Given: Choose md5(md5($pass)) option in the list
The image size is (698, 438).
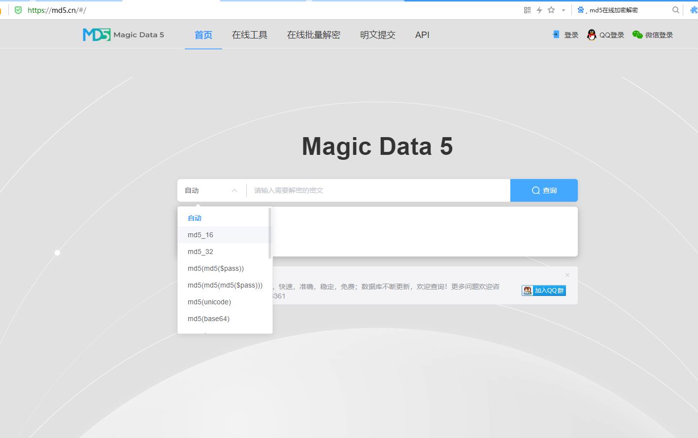Looking at the screenshot, I should [216, 268].
